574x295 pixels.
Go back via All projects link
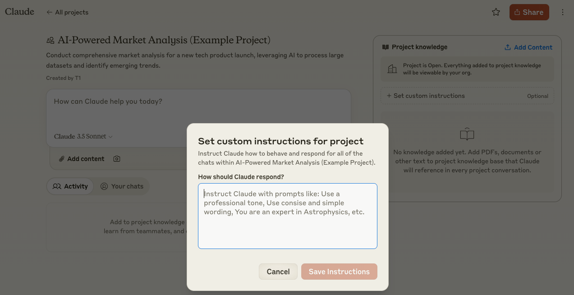tap(68, 12)
